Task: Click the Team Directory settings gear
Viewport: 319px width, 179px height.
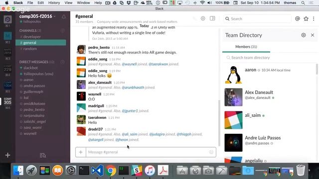Action: coord(304,35)
